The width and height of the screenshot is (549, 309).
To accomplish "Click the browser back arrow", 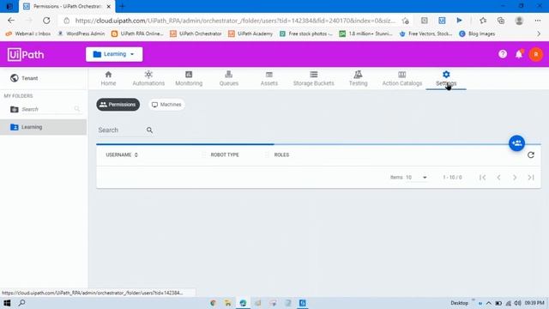I will pos(11,21).
